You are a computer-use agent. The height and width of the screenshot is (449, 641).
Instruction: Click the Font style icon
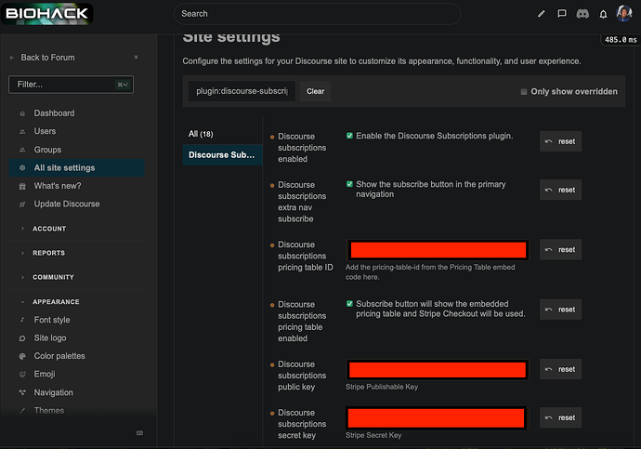[x=22, y=320]
